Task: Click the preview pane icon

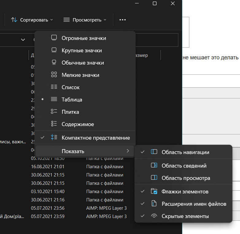Action: click(154, 177)
